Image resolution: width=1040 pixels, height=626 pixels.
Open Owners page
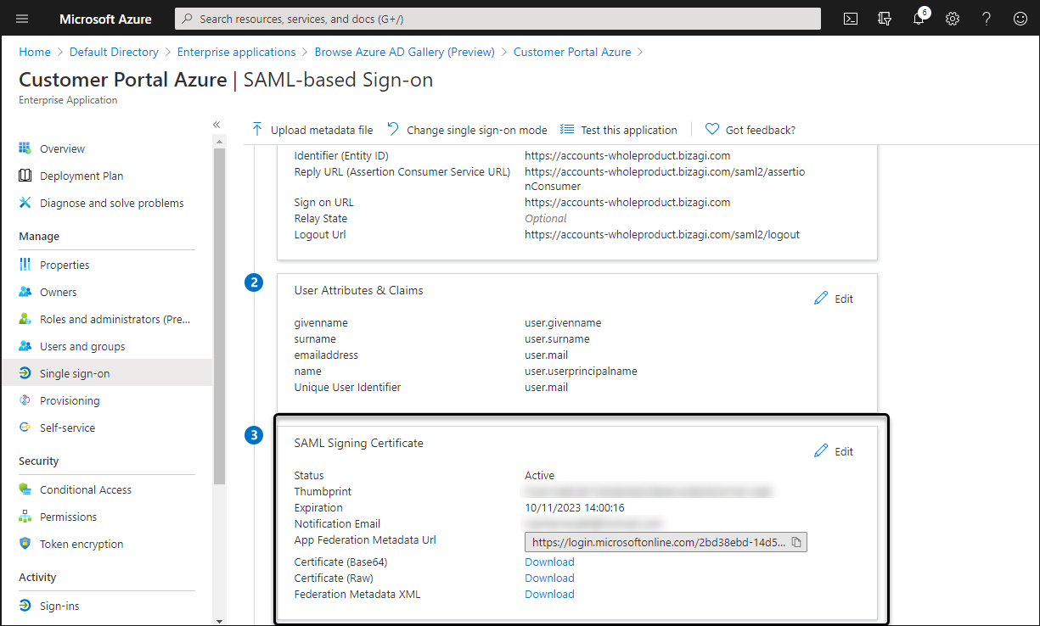point(59,292)
